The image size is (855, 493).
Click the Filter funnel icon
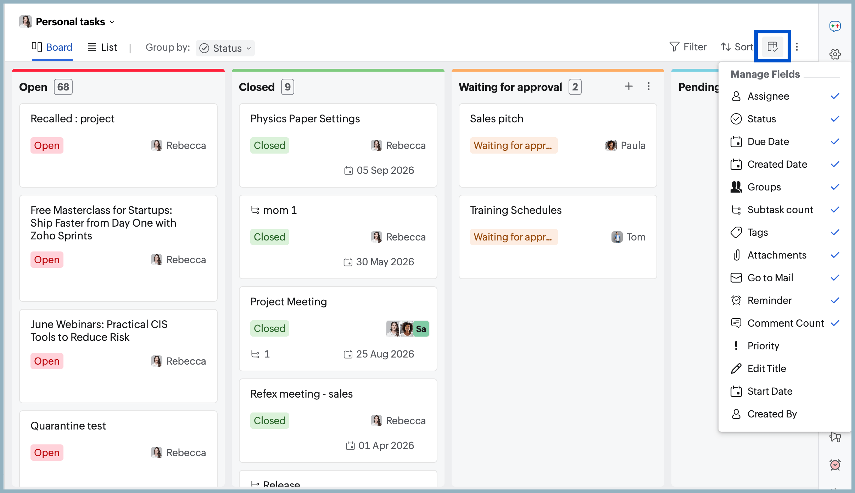click(x=674, y=47)
